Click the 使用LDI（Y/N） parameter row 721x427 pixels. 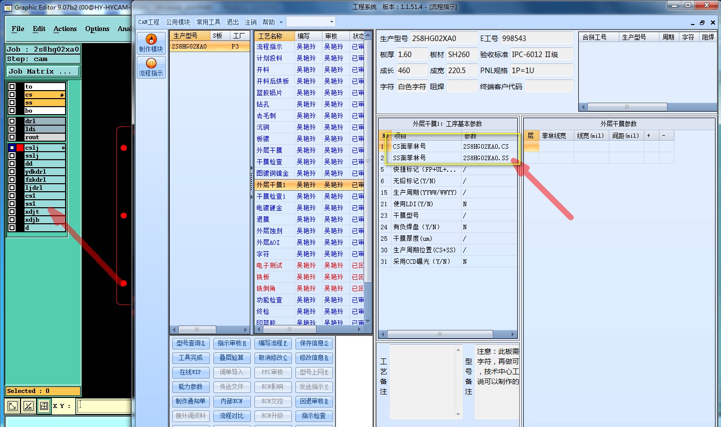(448, 204)
